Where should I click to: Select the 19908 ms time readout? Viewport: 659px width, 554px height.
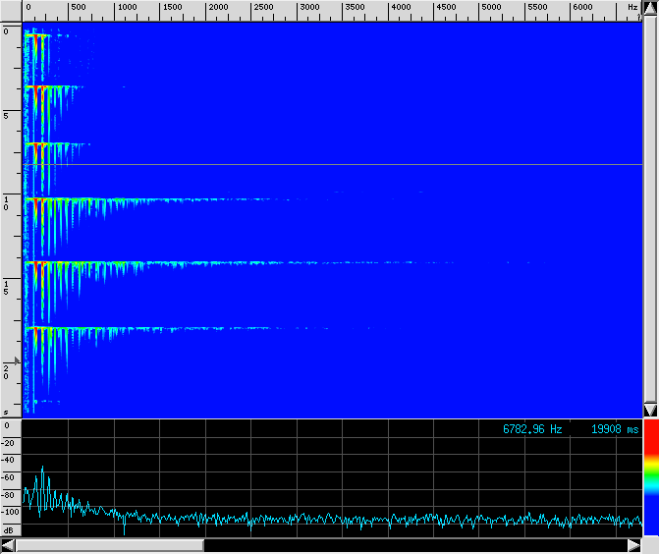coord(615,429)
